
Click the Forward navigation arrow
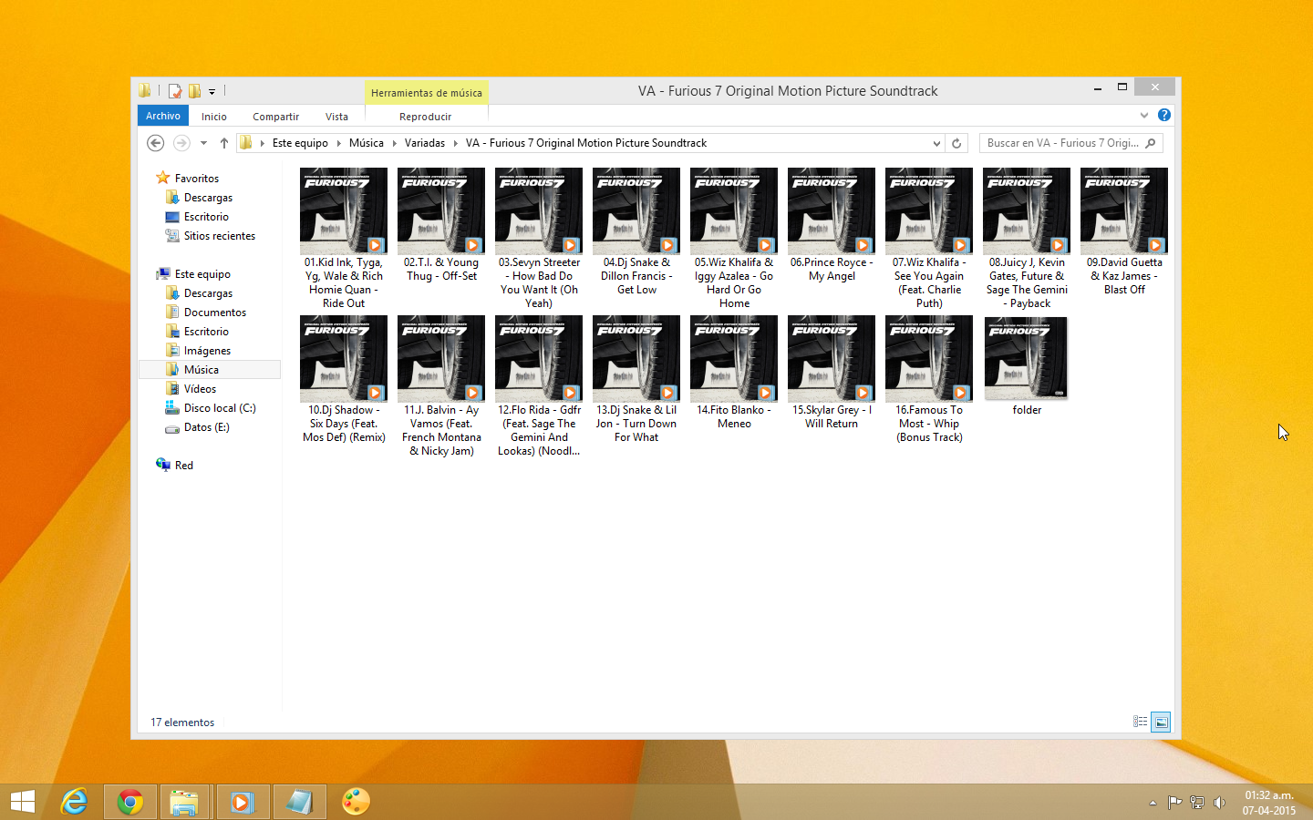[x=181, y=143]
